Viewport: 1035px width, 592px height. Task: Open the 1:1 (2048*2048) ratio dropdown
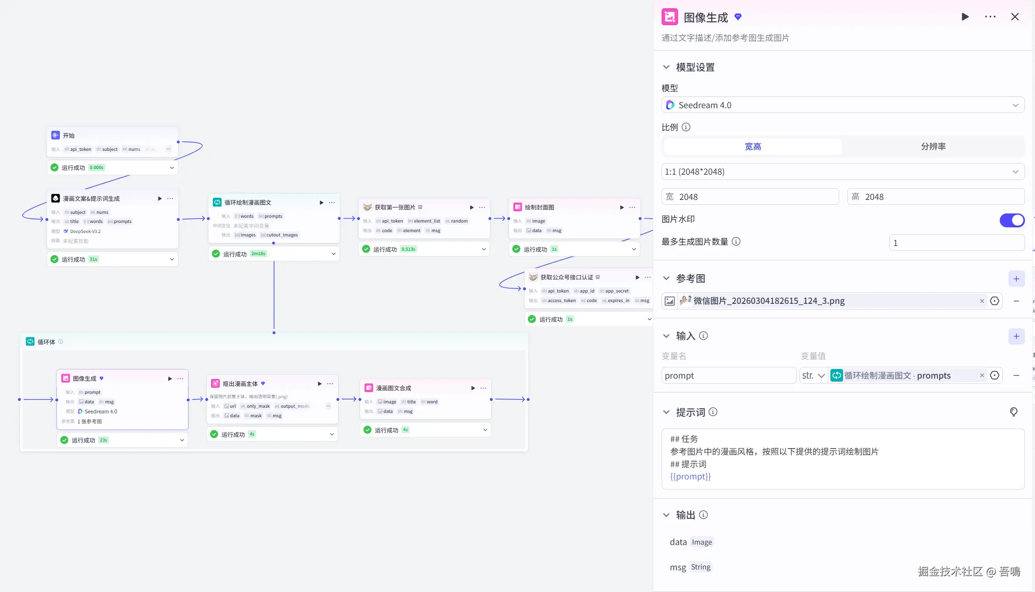point(843,172)
